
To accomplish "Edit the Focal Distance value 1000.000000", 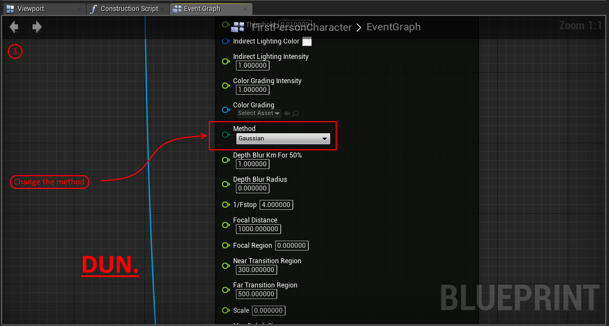I will pos(258,230).
